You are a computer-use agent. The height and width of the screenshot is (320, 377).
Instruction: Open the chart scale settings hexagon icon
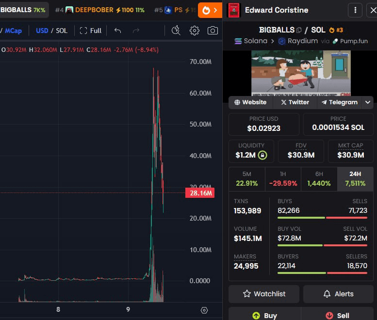(204, 310)
